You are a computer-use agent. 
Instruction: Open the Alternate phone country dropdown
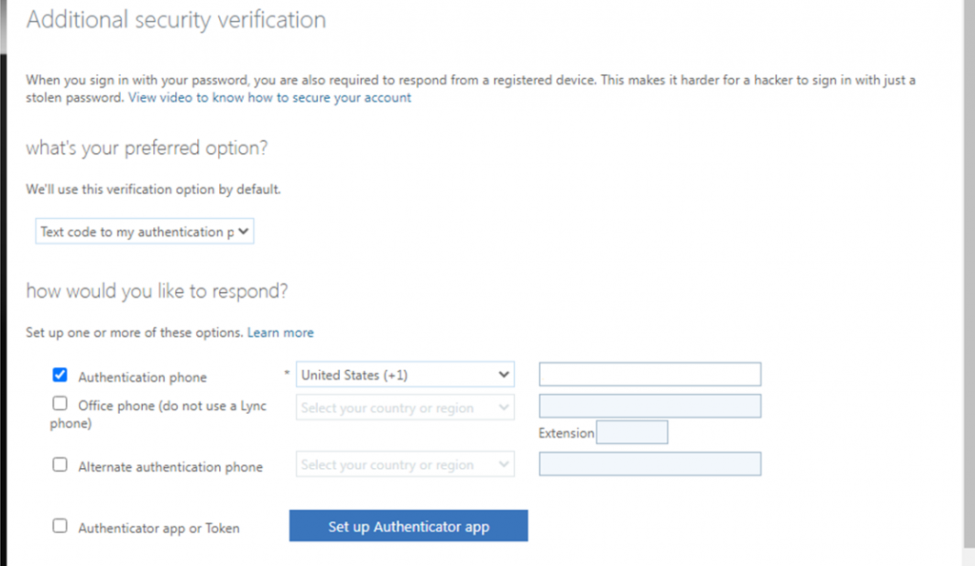click(405, 465)
